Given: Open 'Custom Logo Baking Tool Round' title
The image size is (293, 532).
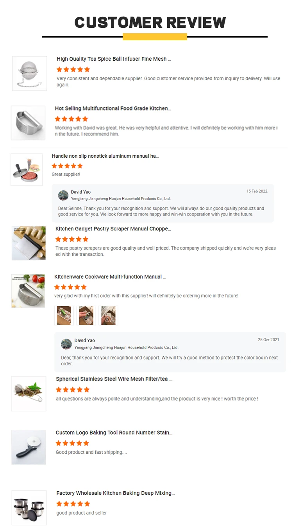Looking at the screenshot, I should pyautogui.click(x=114, y=433).
